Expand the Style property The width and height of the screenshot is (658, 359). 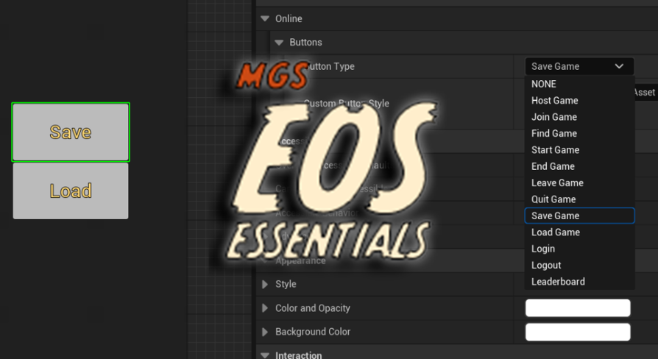tap(265, 285)
